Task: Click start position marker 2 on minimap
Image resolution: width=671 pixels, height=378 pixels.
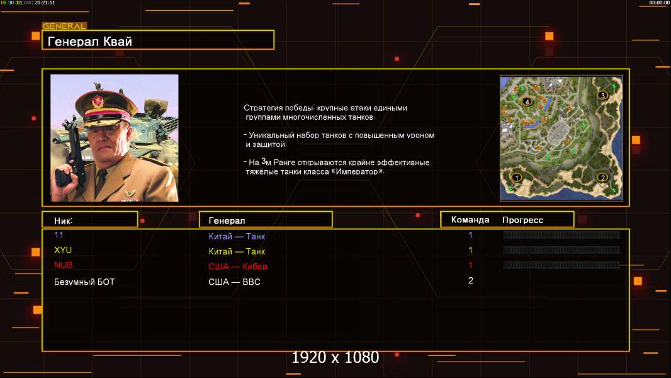Action: click(x=602, y=177)
